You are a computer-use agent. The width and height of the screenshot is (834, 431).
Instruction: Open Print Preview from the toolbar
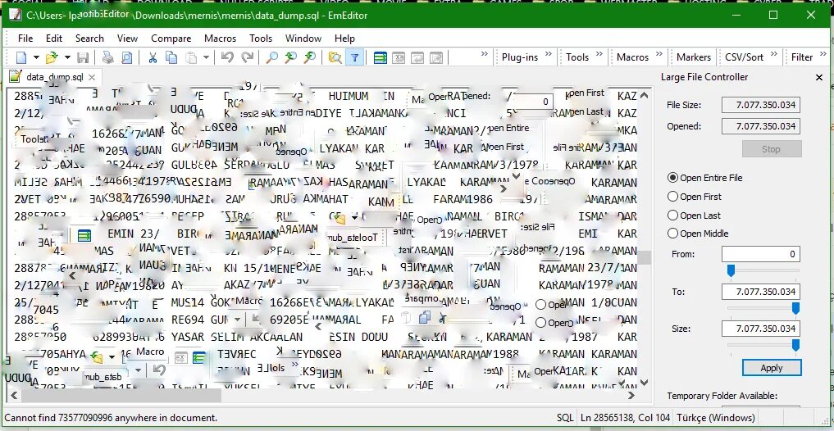pos(126,57)
